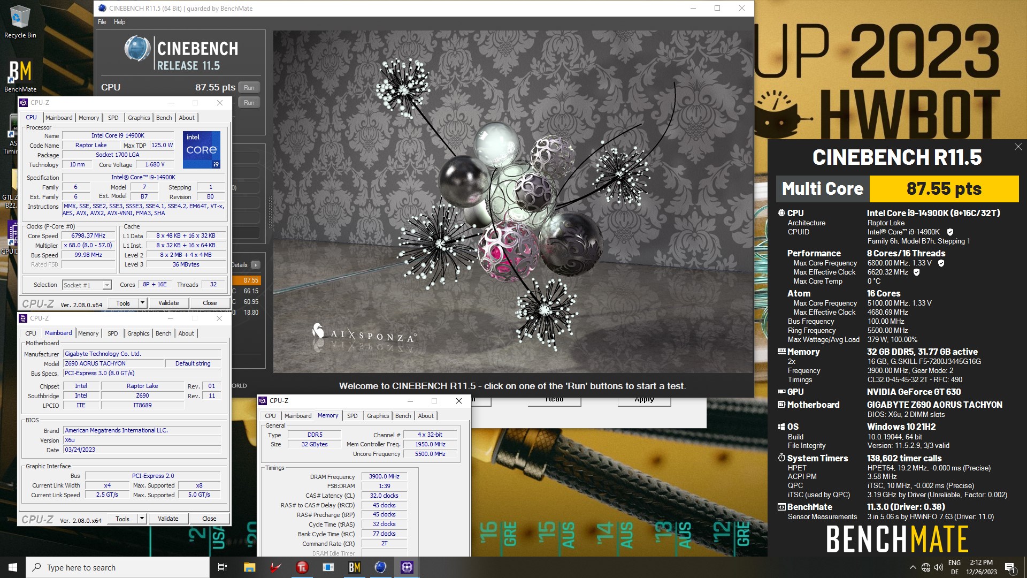Select About tab in CPU-Z Memory window
The width and height of the screenshot is (1027, 578).
point(426,416)
